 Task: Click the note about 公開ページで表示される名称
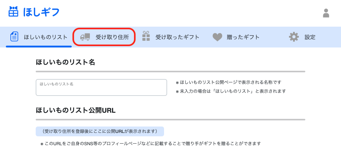230,82
